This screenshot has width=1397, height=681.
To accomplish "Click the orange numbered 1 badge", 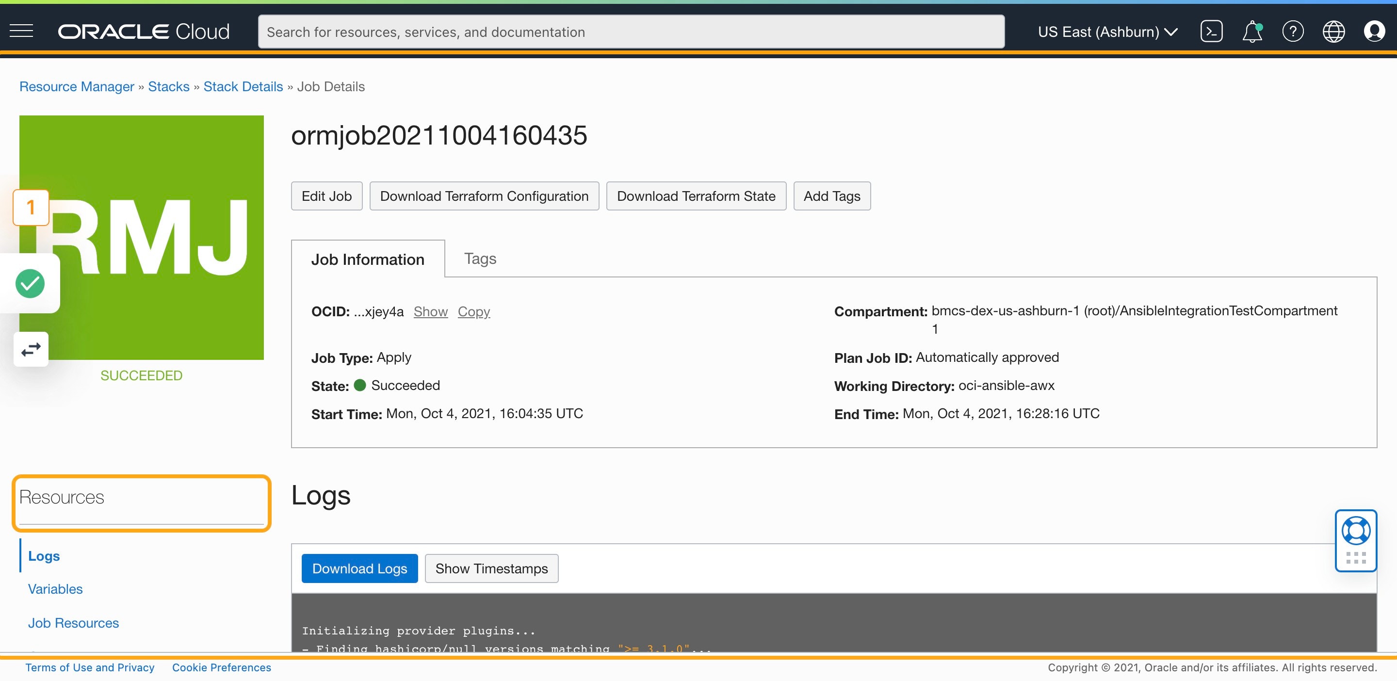I will point(31,208).
